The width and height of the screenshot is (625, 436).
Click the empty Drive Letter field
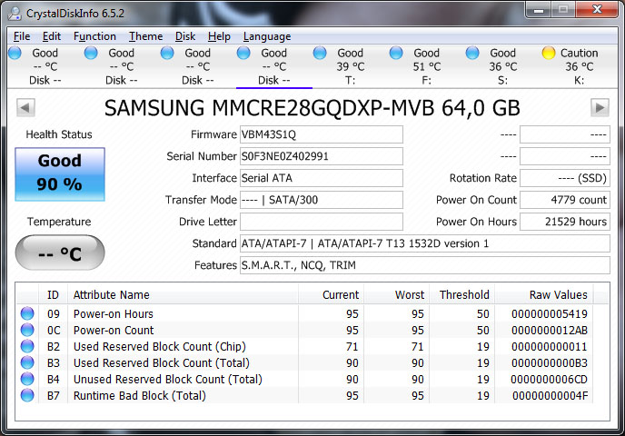(x=322, y=222)
